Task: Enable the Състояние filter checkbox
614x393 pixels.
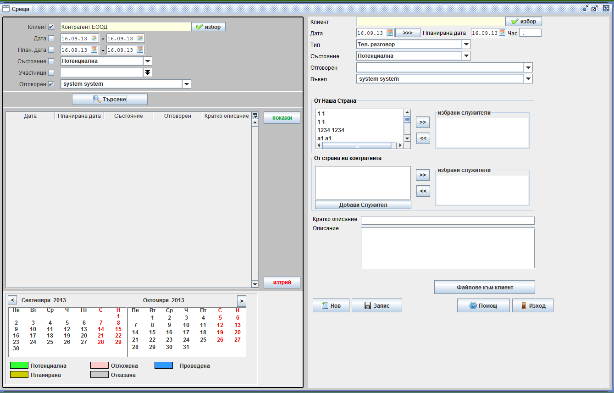Action: pos(51,61)
